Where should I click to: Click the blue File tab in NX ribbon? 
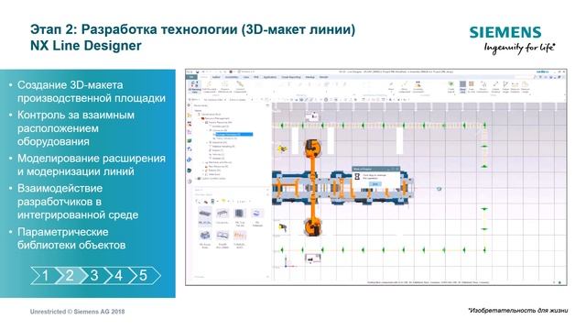pos(191,77)
